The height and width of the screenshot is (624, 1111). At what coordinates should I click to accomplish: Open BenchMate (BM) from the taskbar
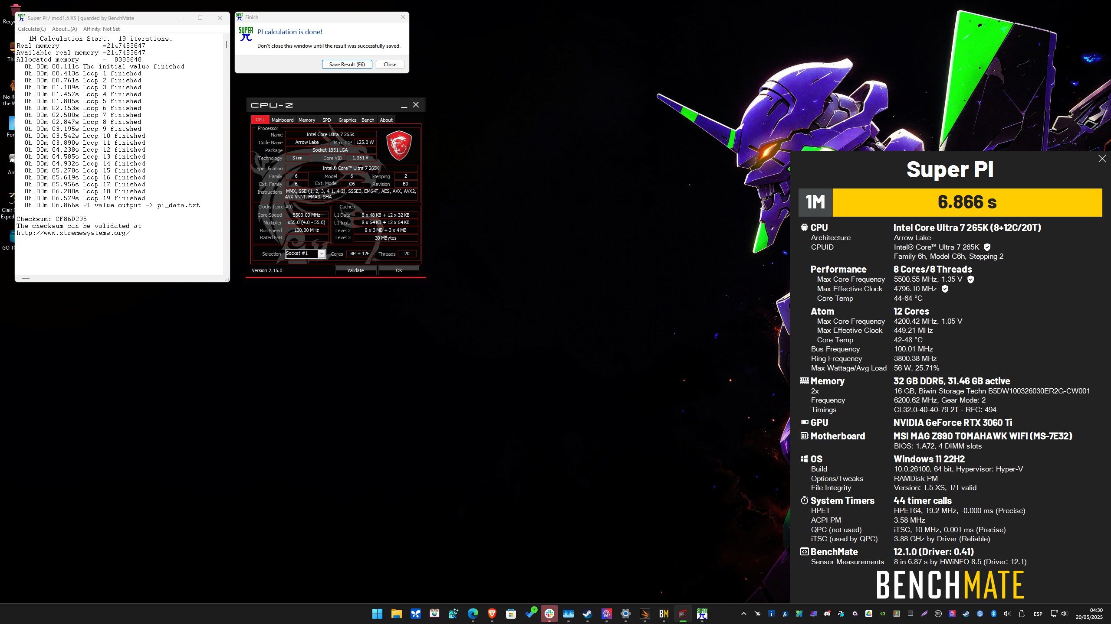point(664,614)
